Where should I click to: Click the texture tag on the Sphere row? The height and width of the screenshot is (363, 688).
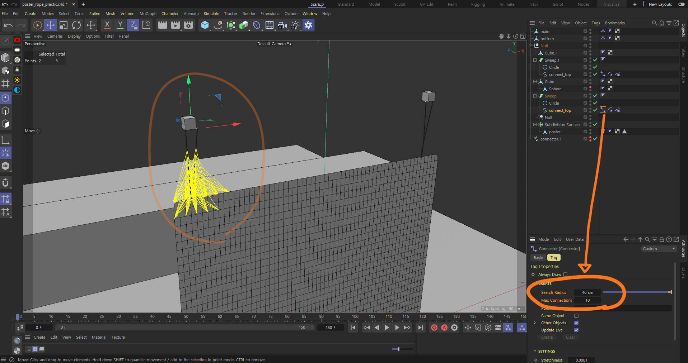click(610, 89)
